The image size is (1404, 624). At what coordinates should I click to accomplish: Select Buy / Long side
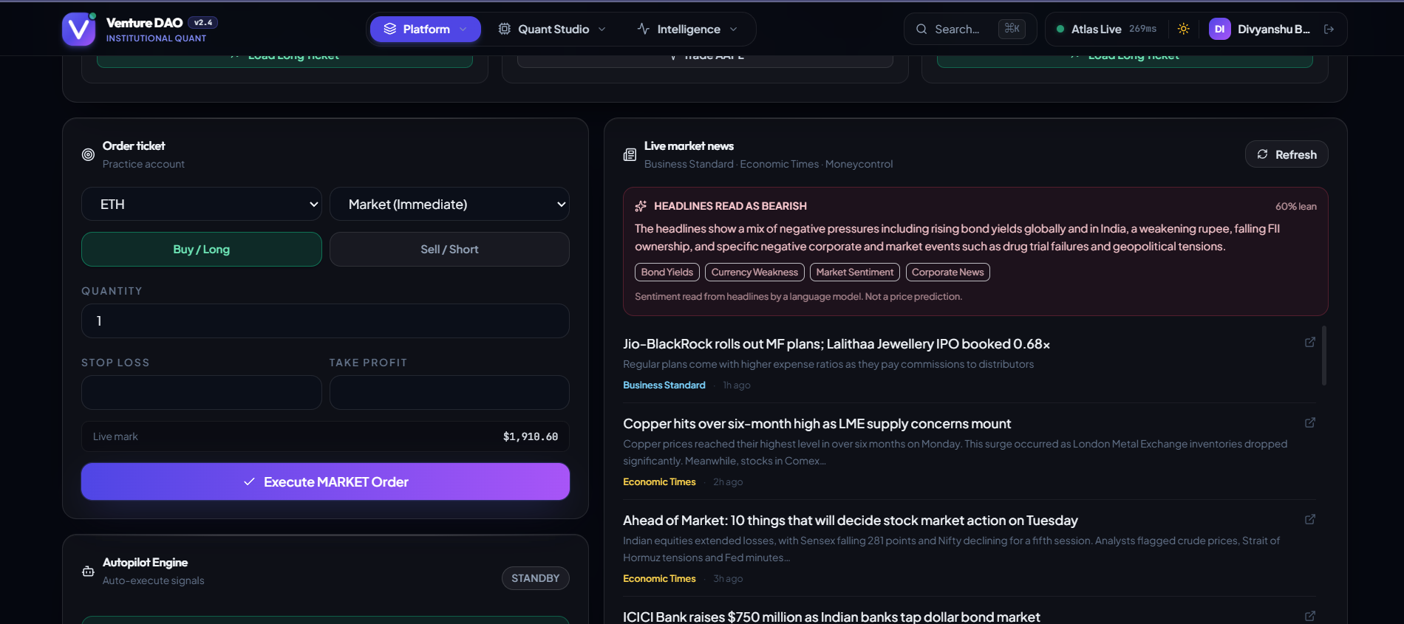(x=201, y=250)
